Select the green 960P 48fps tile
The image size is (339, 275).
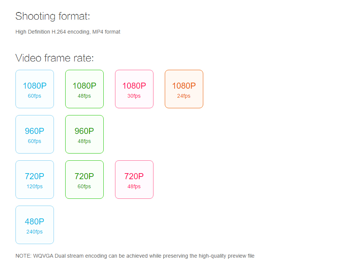84,134
